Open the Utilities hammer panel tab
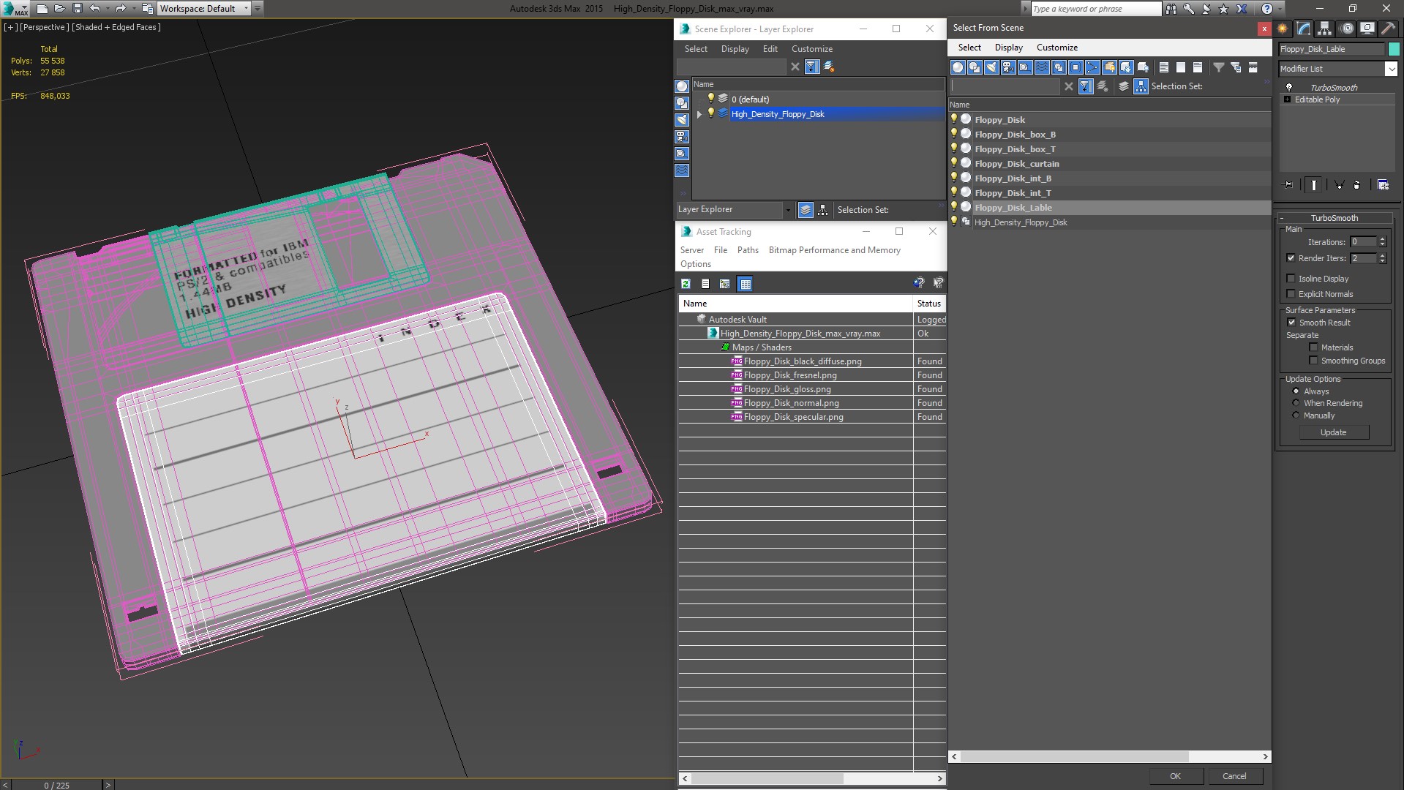Screen dimensions: 1404x790 coord(1387,29)
